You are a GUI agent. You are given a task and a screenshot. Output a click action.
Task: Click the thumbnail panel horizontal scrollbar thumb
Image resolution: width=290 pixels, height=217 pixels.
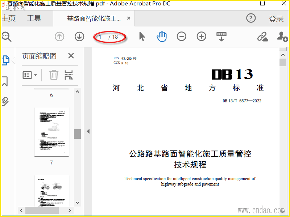point(42,210)
